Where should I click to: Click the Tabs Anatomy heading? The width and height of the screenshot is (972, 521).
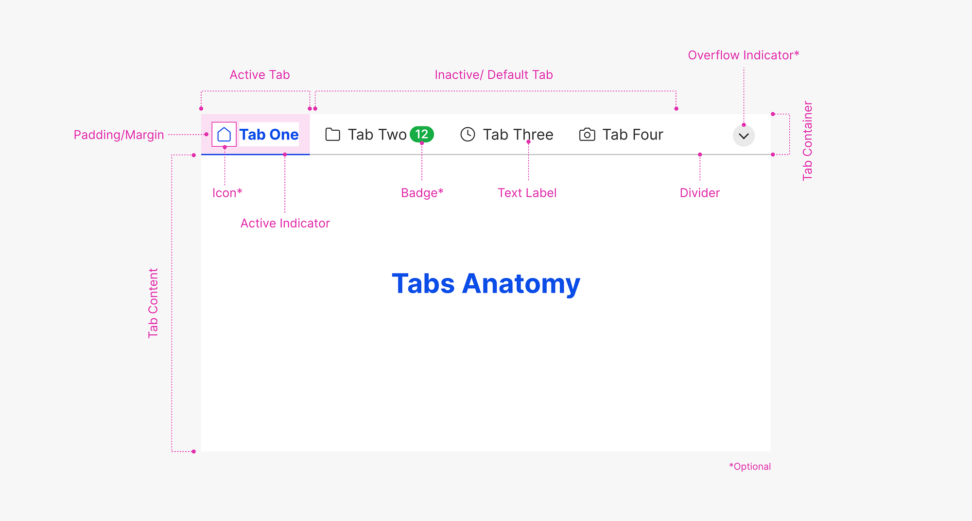tap(485, 283)
